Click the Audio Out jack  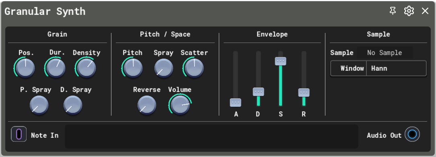(412, 134)
